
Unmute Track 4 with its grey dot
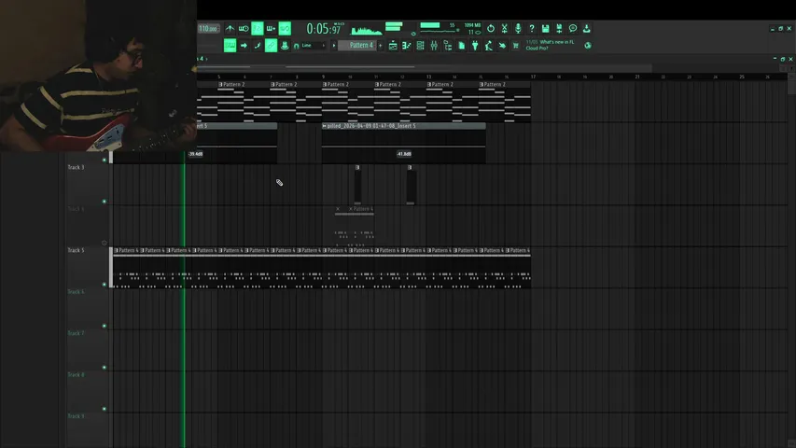coord(105,243)
